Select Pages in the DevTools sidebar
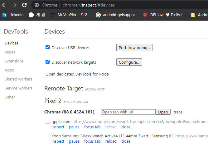 (10, 52)
